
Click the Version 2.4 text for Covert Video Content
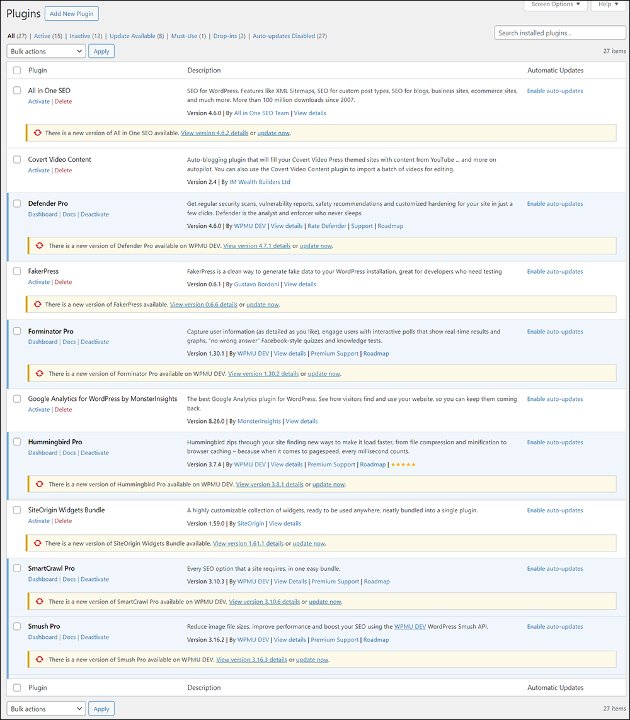[x=202, y=182]
